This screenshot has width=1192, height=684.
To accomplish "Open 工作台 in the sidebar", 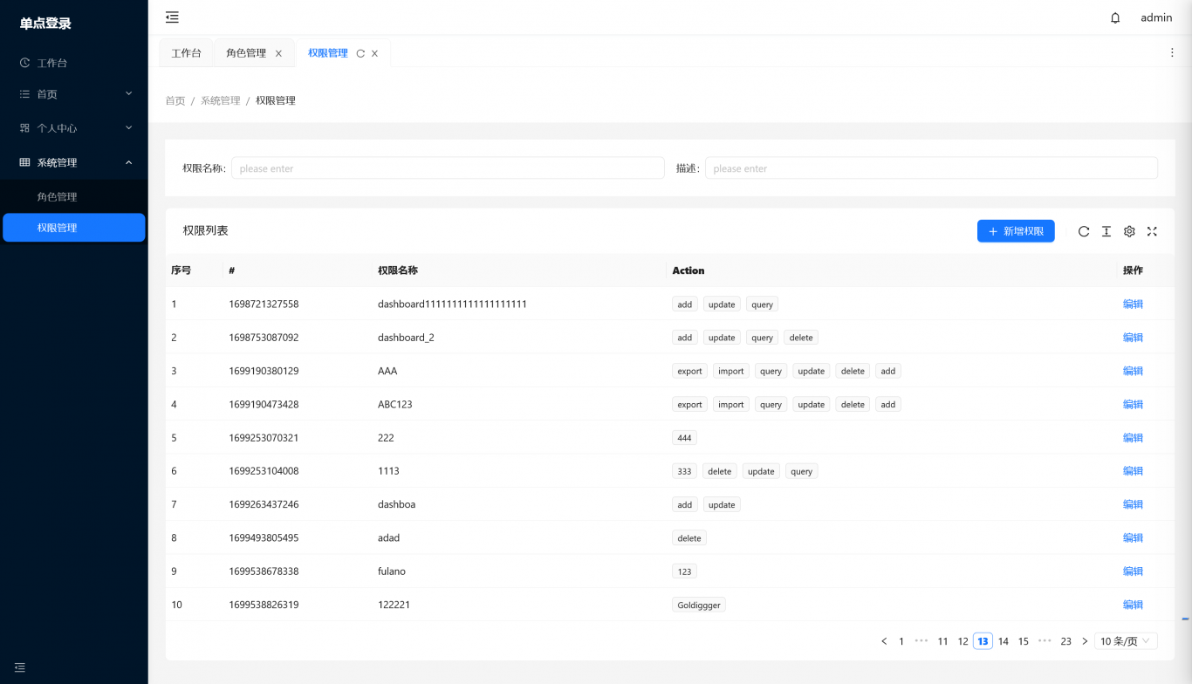I will pos(74,63).
